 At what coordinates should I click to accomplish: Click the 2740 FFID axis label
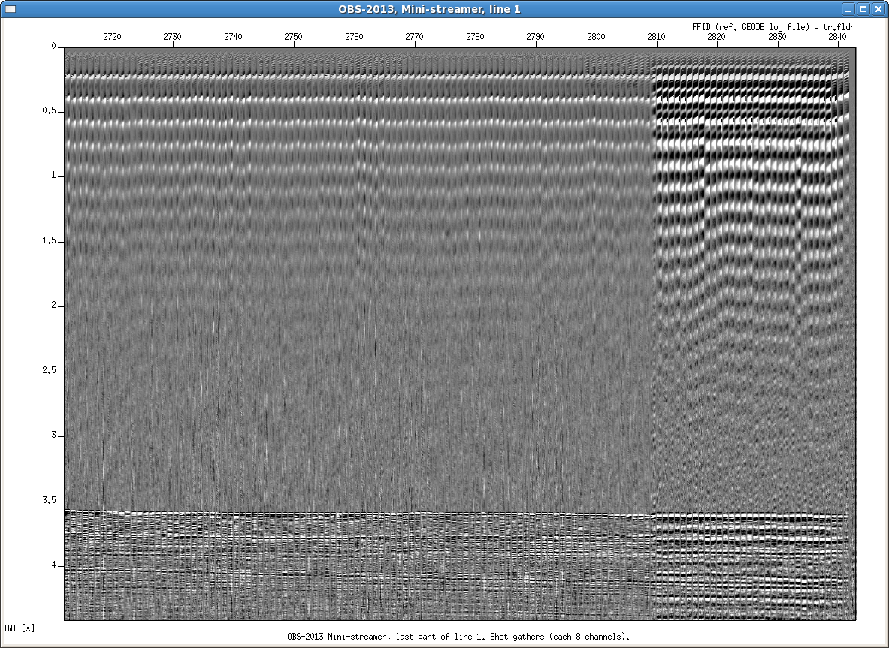click(x=233, y=36)
